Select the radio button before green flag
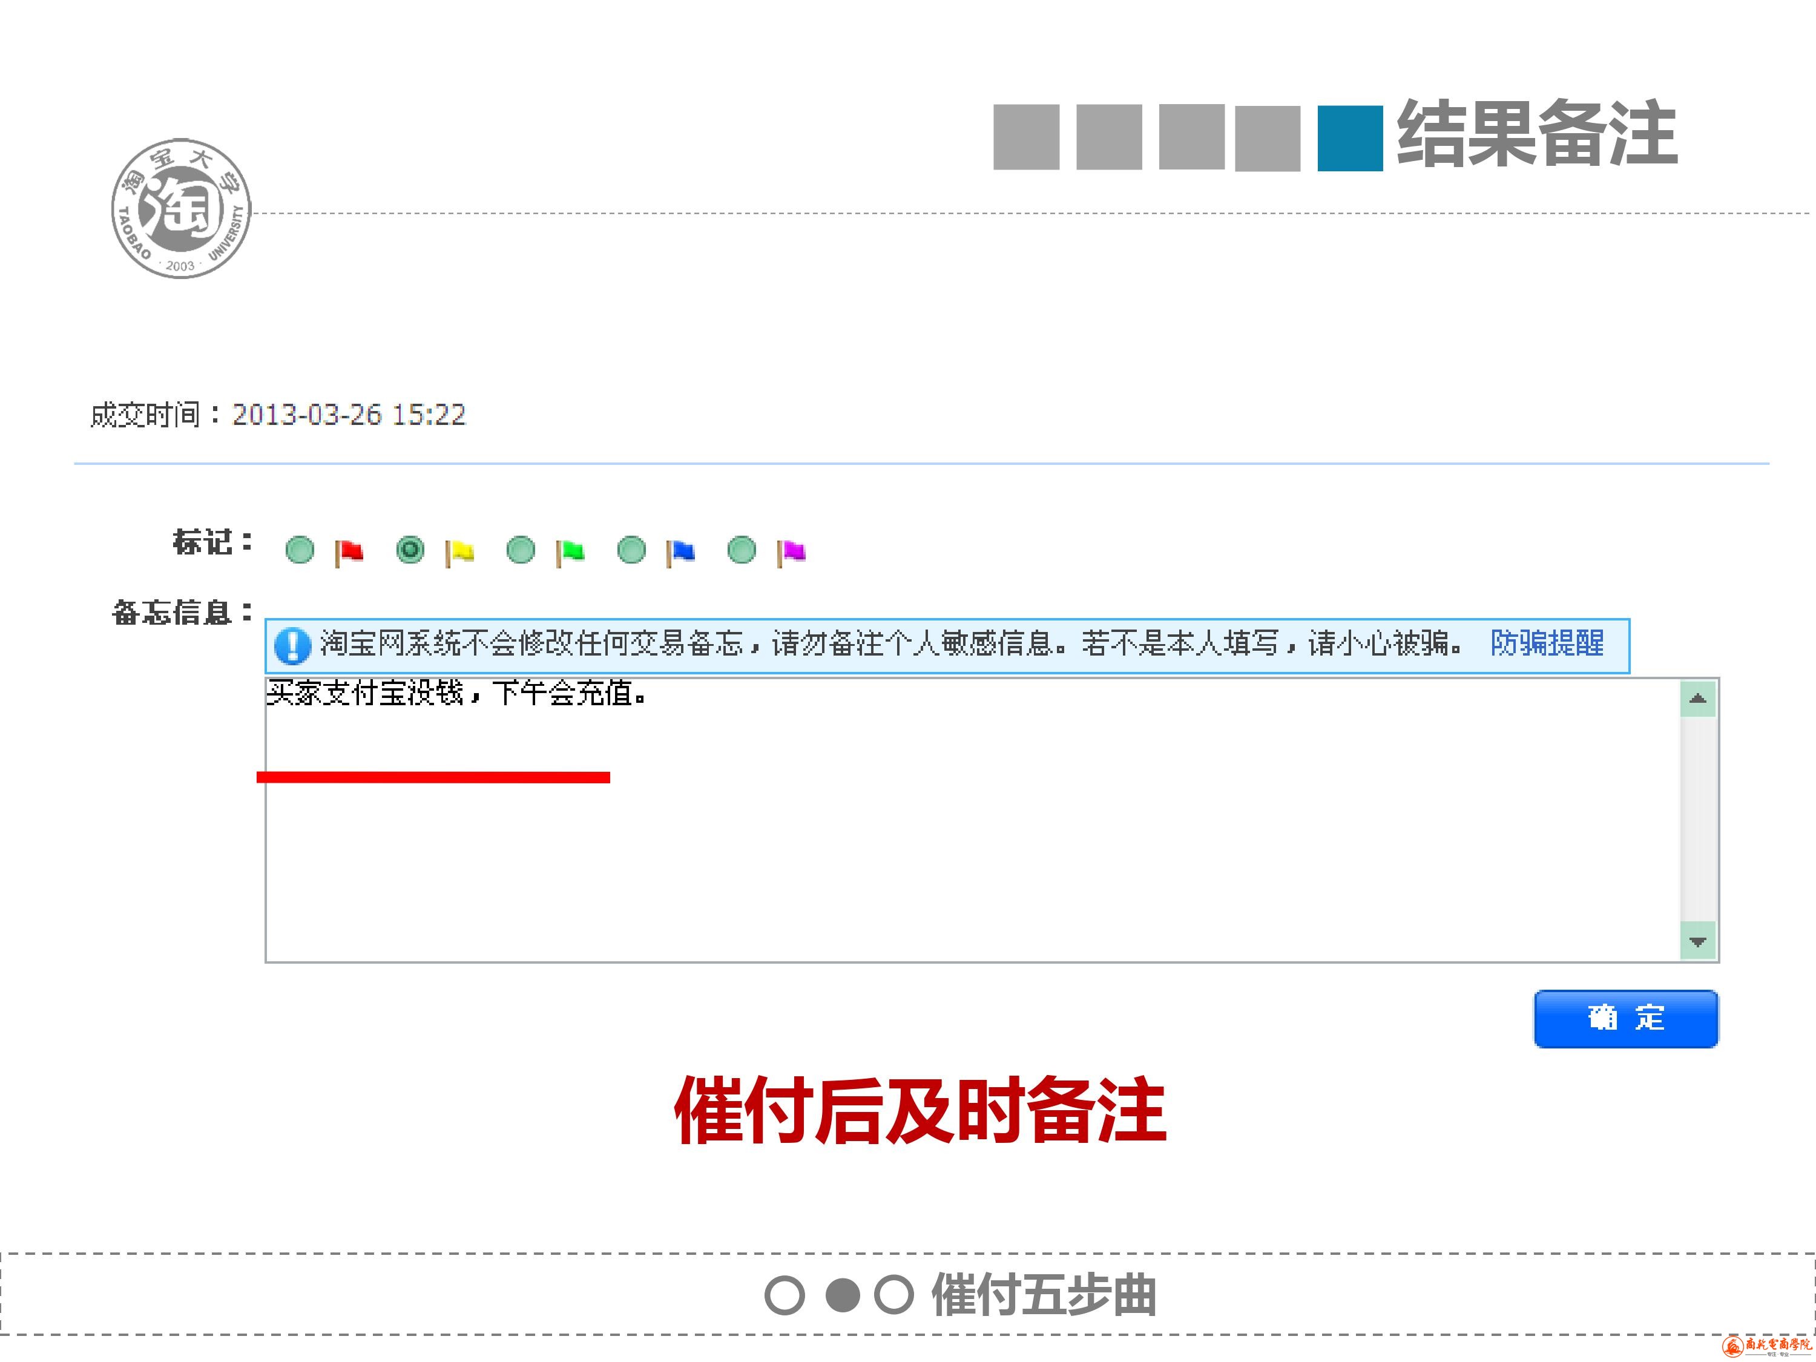The height and width of the screenshot is (1362, 1816). coord(521,550)
